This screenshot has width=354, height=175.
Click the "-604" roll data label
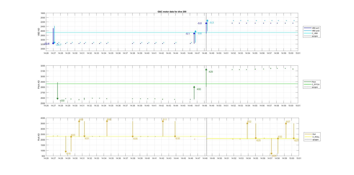pyautogui.click(x=274, y=156)
